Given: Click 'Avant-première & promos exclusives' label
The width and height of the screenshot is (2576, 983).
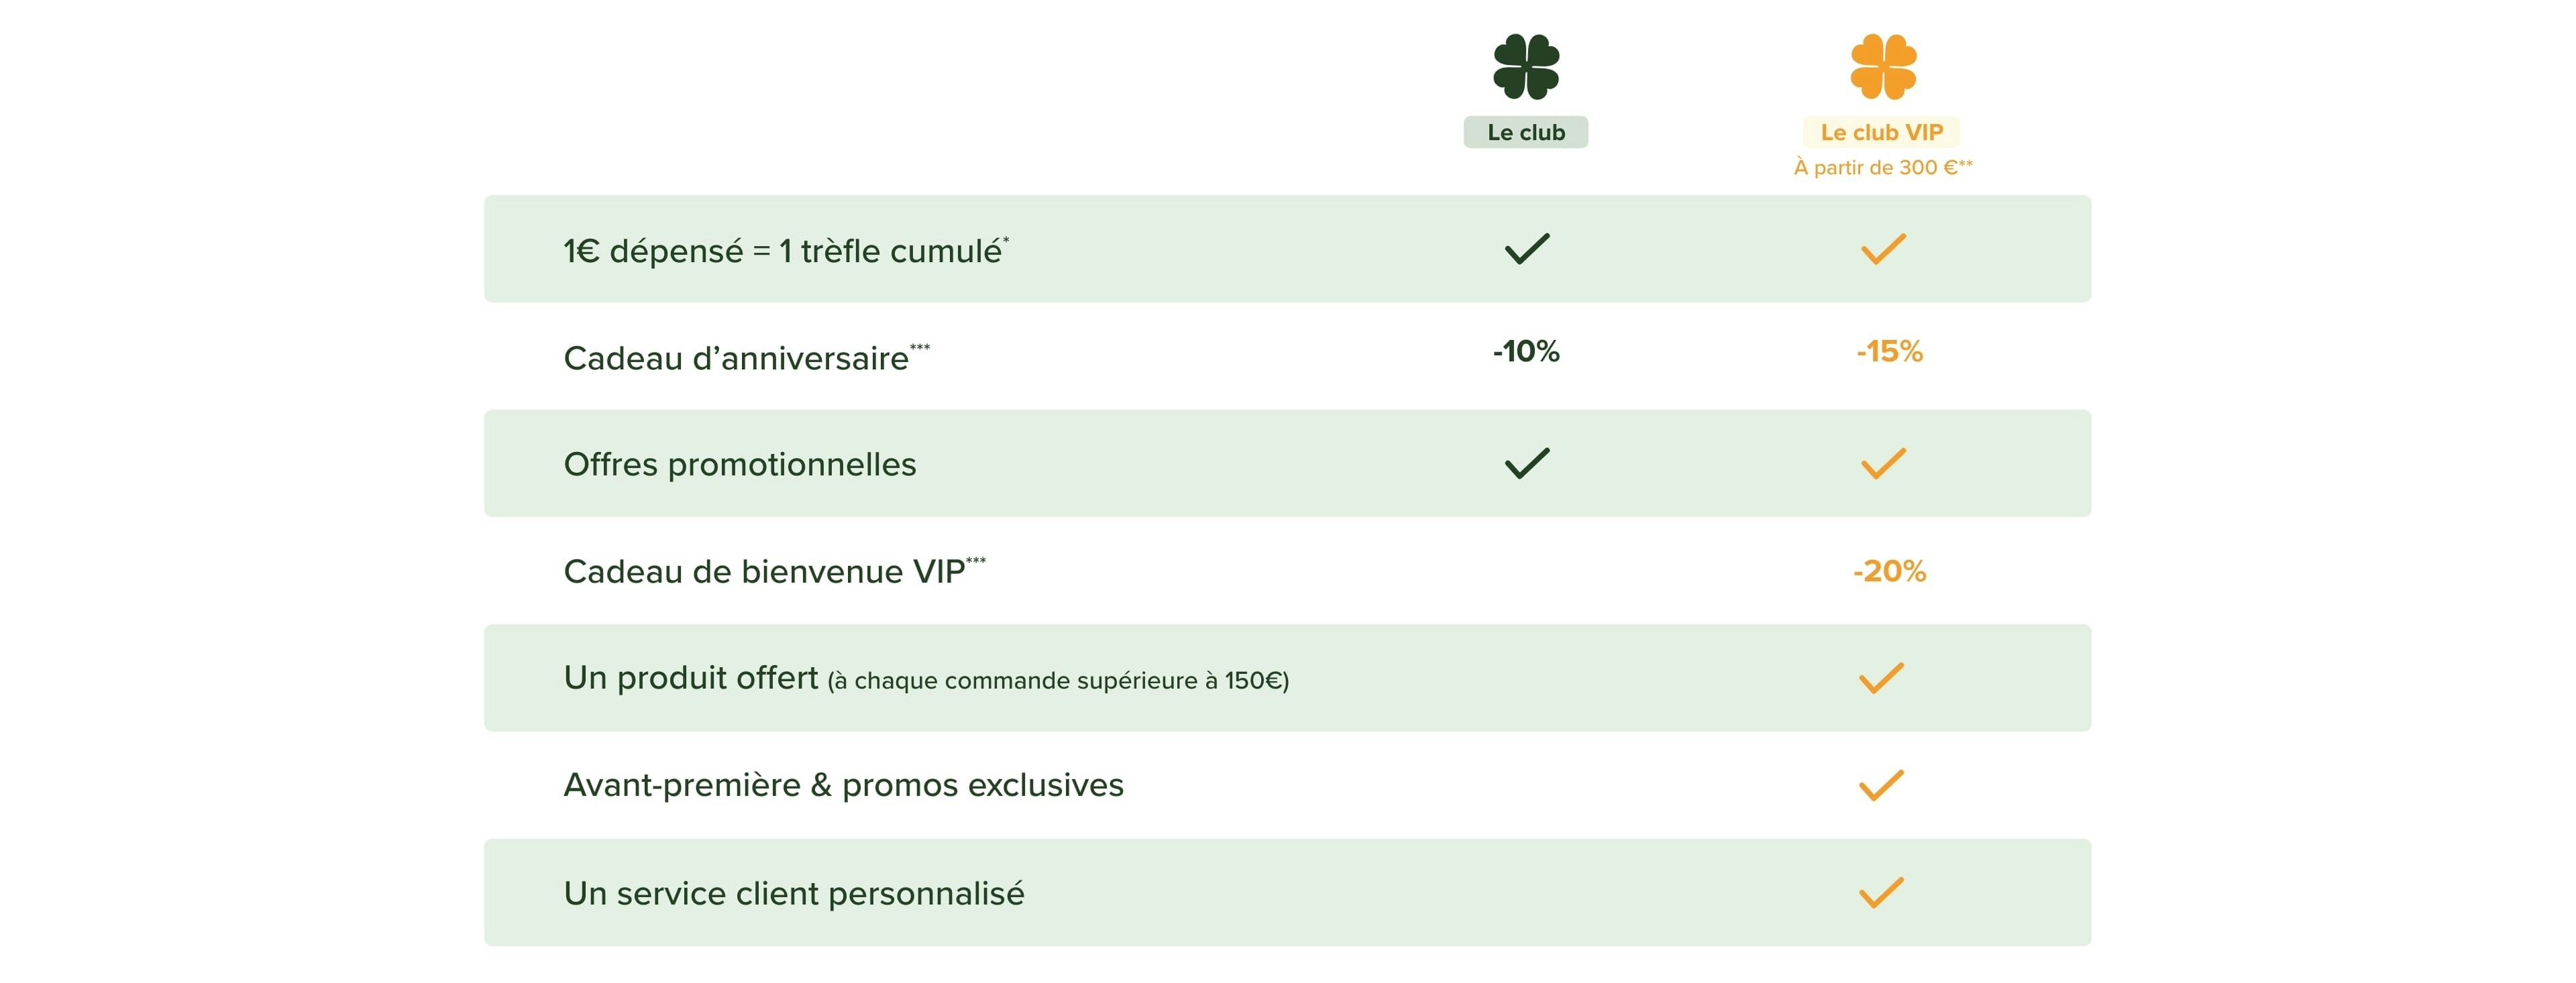Looking at the screenshot, I should coord(843,785).
